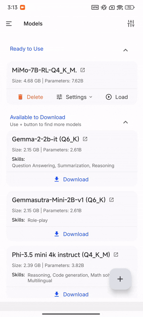Open MiMo-7B-RL external link icon
This screenshot has width=143, height=317.
point(83,70)
